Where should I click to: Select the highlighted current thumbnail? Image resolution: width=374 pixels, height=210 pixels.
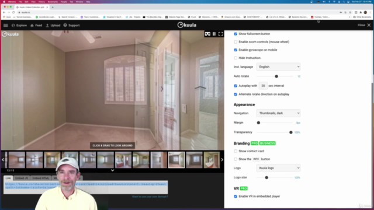coord(176,160)
